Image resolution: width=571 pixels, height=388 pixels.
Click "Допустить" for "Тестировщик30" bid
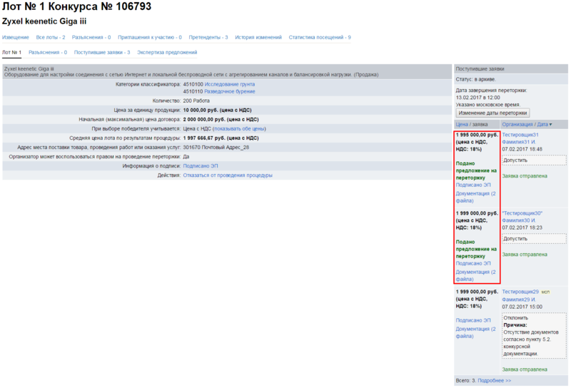pyautogui.click(x=516, y=239)
